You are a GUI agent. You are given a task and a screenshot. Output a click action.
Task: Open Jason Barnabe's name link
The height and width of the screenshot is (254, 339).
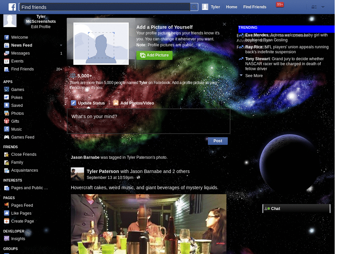[85, 157]
